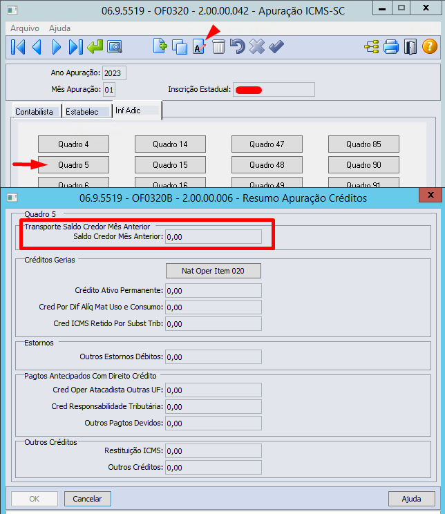This screenshot has height=514, width=445.
Task: Click the Restituição ICMS field
Action: tap(214, 451)
